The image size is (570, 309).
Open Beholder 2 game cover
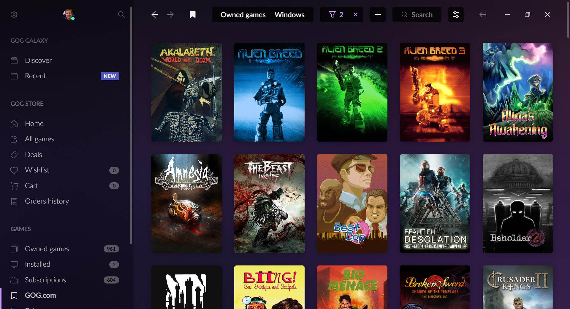(x=518, y=204)
